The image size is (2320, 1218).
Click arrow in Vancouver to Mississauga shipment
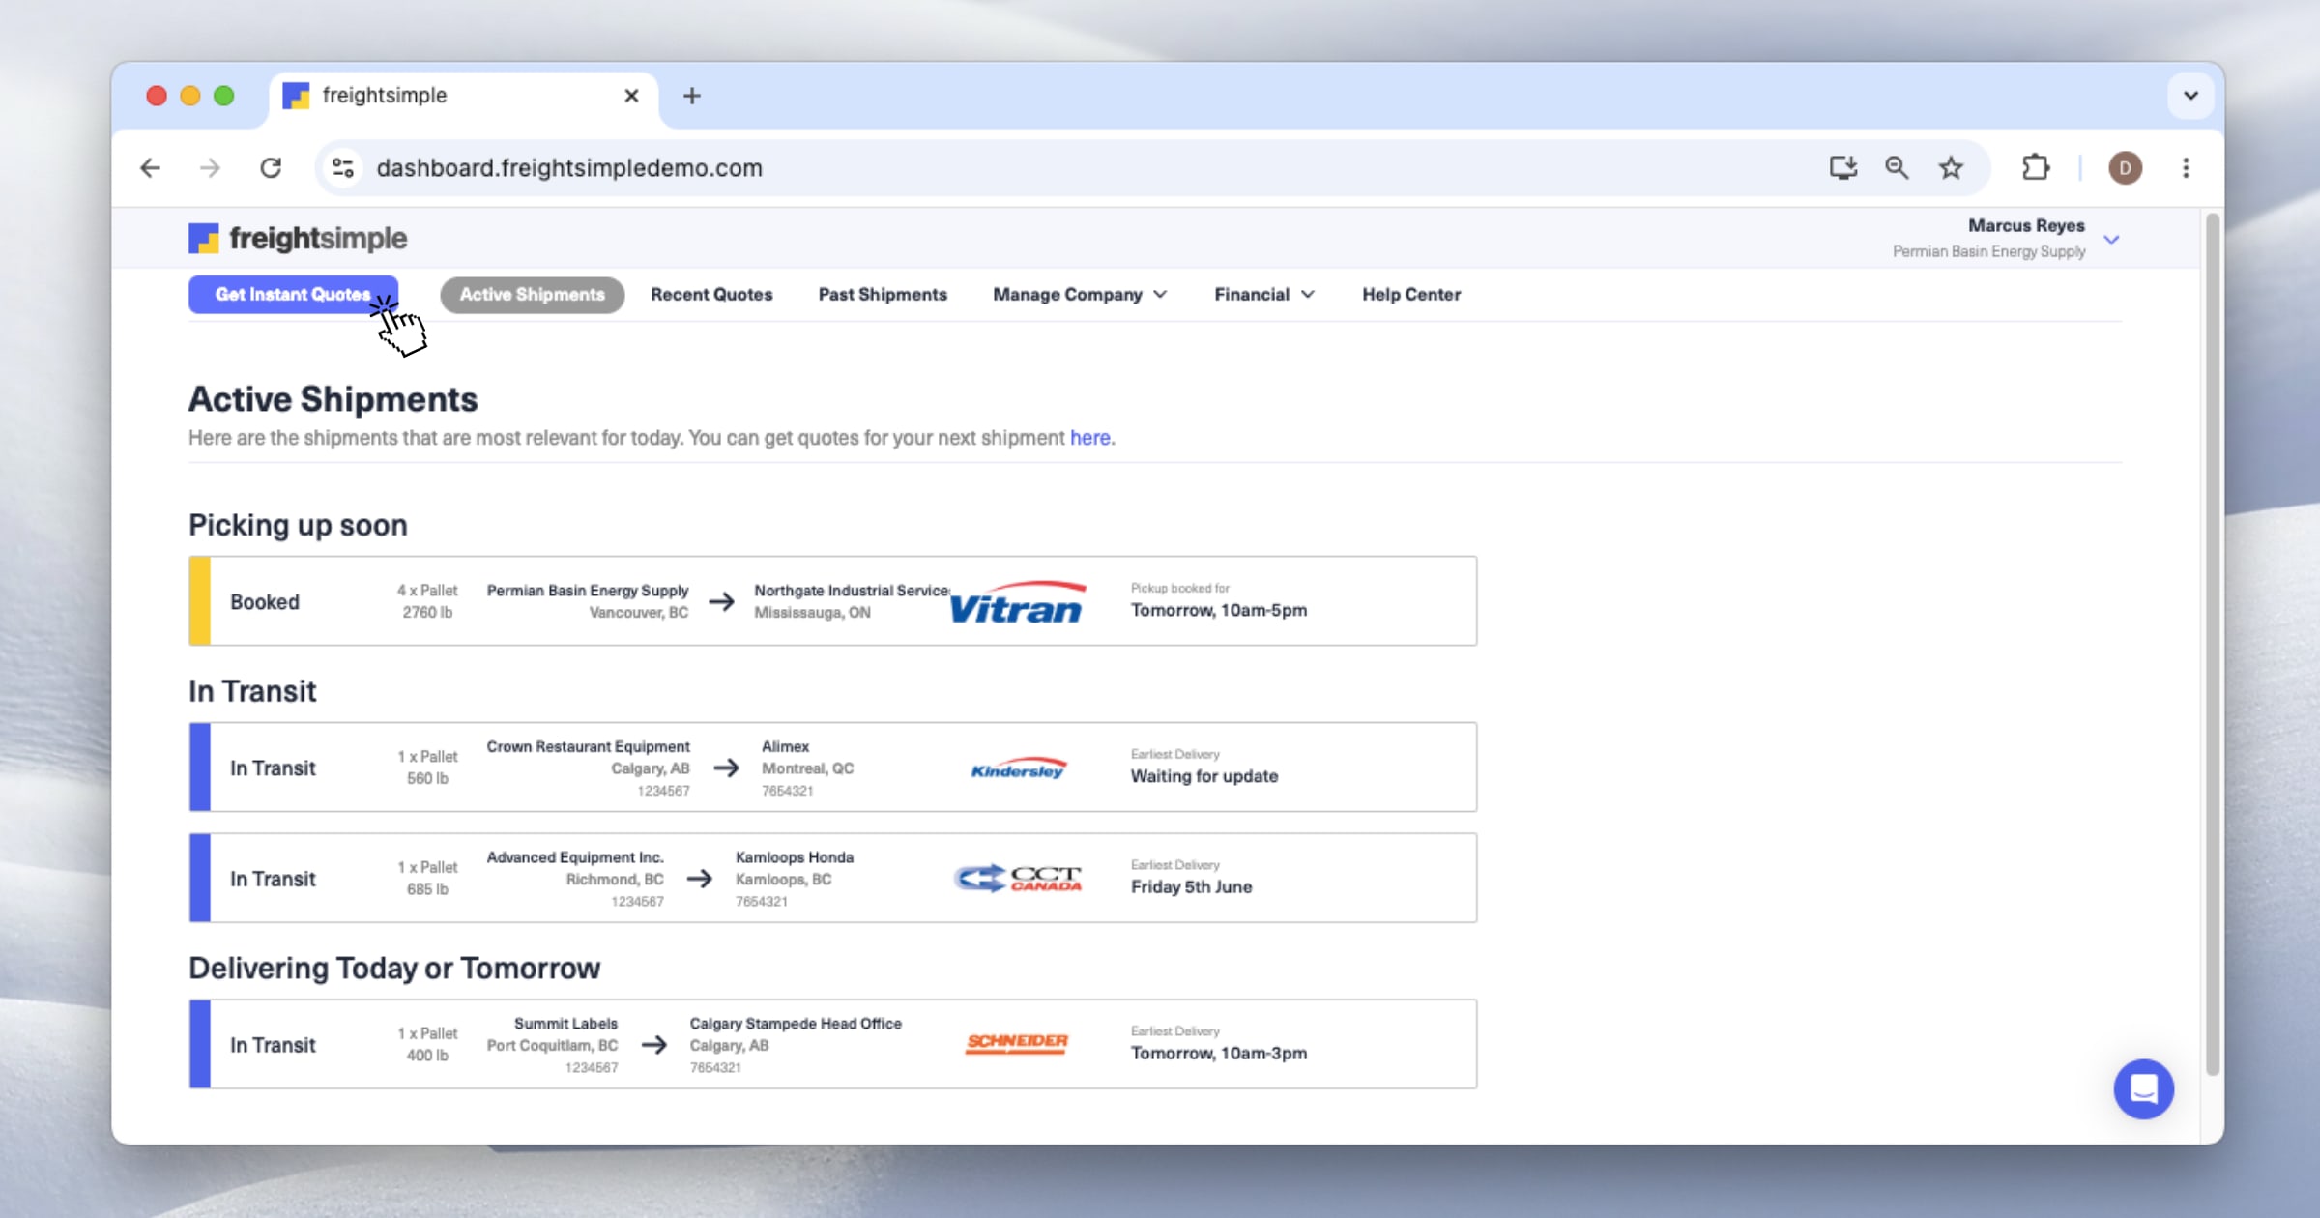721,602
